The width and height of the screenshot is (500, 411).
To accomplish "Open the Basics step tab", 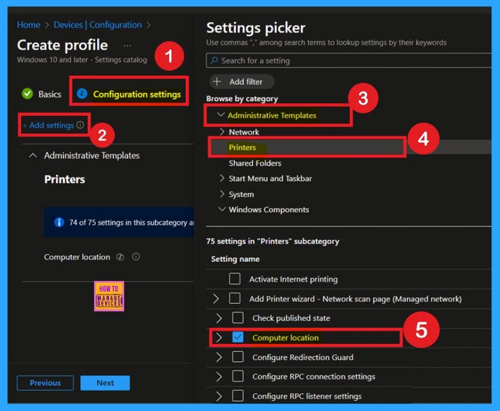I will (x=41, y=94).
